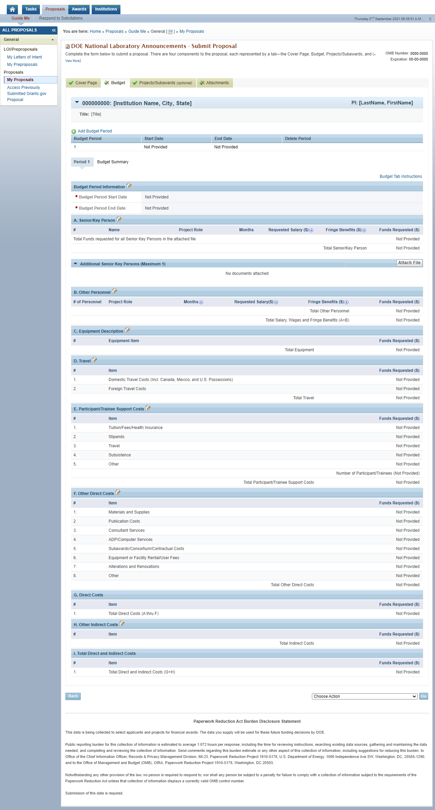Image resolution: width=435 pixels, height=810 pixels.
Task: Go to Guide Me breadcrumb link
Action: [137, 31]
